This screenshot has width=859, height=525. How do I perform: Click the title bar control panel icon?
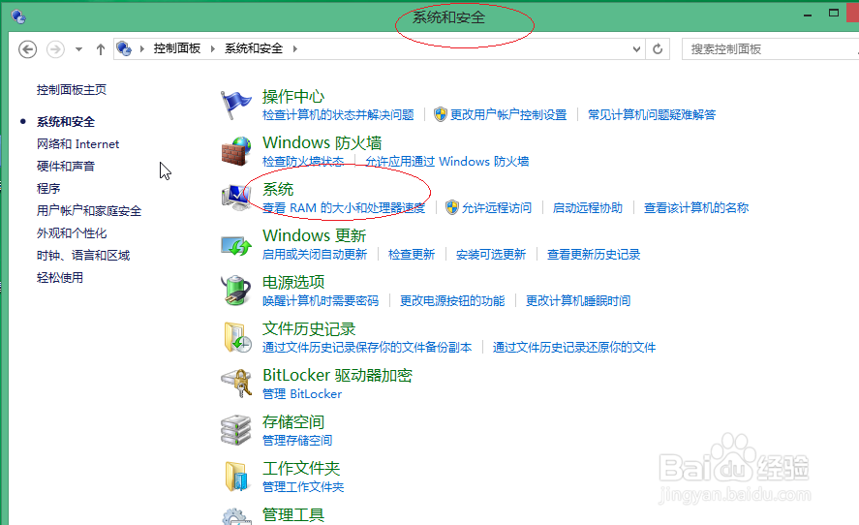point(18,17)
